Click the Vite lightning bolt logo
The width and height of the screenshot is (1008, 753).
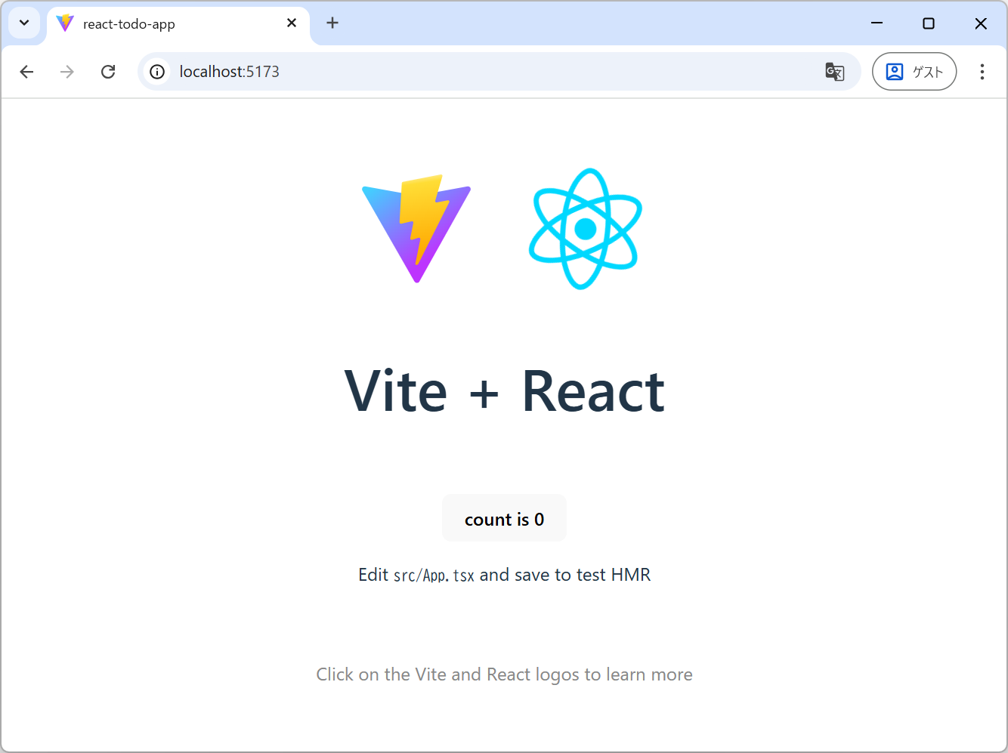416,228
